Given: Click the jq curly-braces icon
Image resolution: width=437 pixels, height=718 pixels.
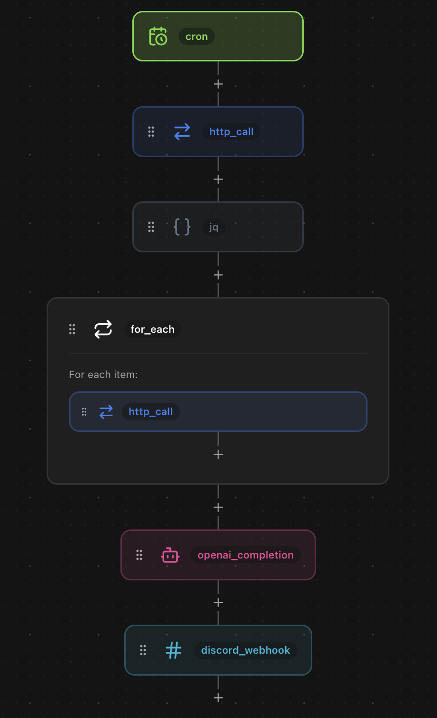Looking at the screenshot, I should [x=182, y=227].
